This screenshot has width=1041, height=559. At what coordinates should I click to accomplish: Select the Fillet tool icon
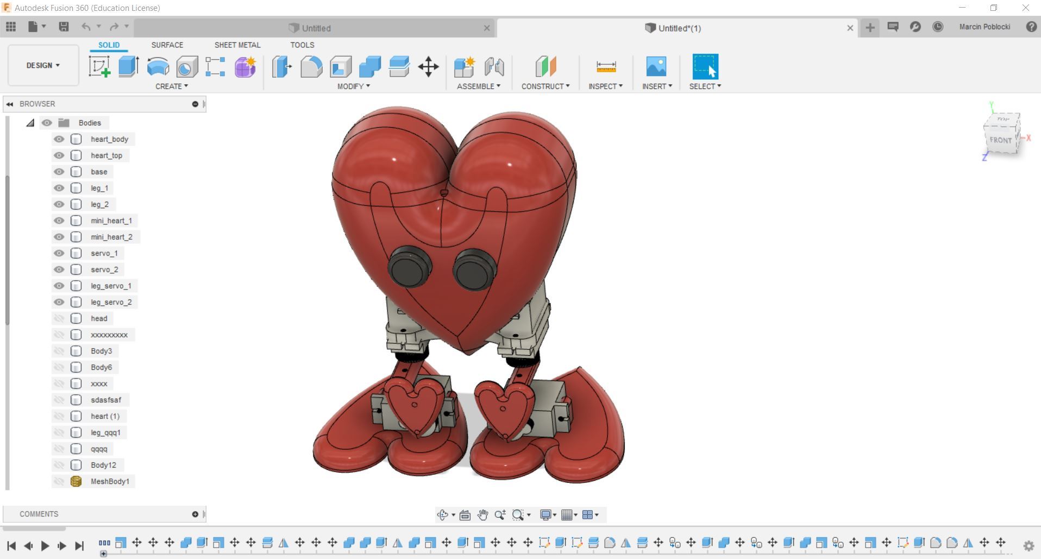pyautogui.click(x=311, y=67)
